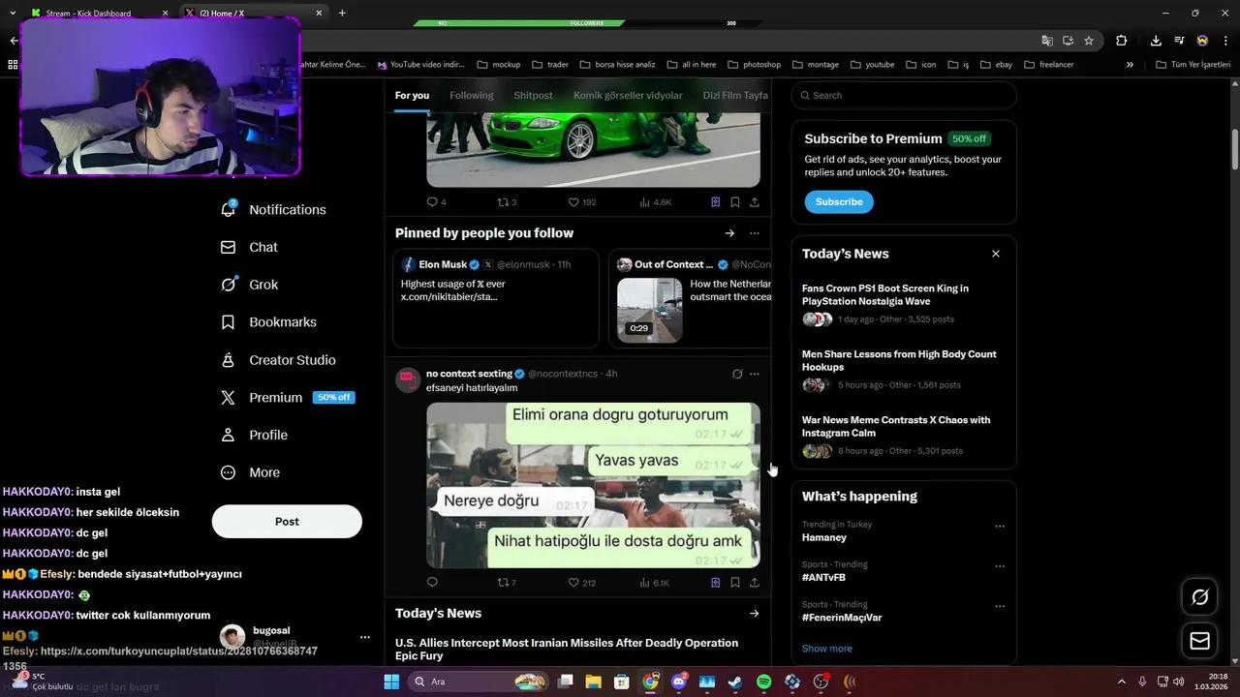1240x697 pixels.
Task: Show hidden bookmarks with the double chevron
Action: click(x=1130, y=64)
